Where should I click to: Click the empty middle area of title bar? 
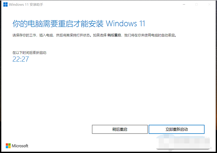tap(111, 4)
